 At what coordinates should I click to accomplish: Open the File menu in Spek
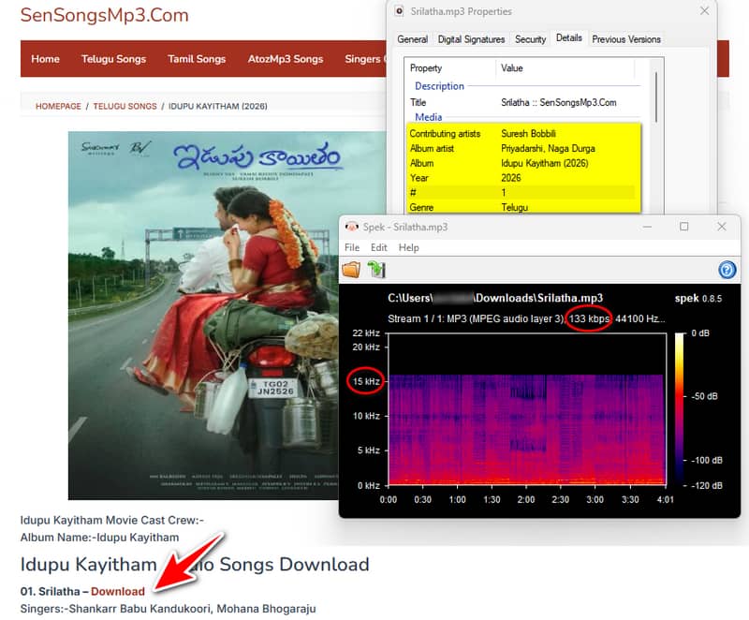click(352, 247)
